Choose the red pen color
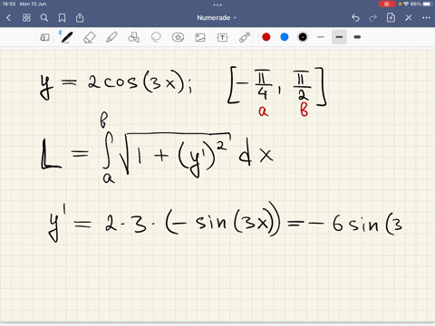 click(266, 37)
